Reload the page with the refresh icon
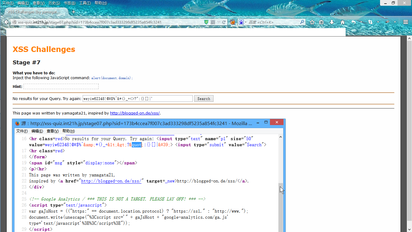The image size is (412, 232). pos(224,22)
